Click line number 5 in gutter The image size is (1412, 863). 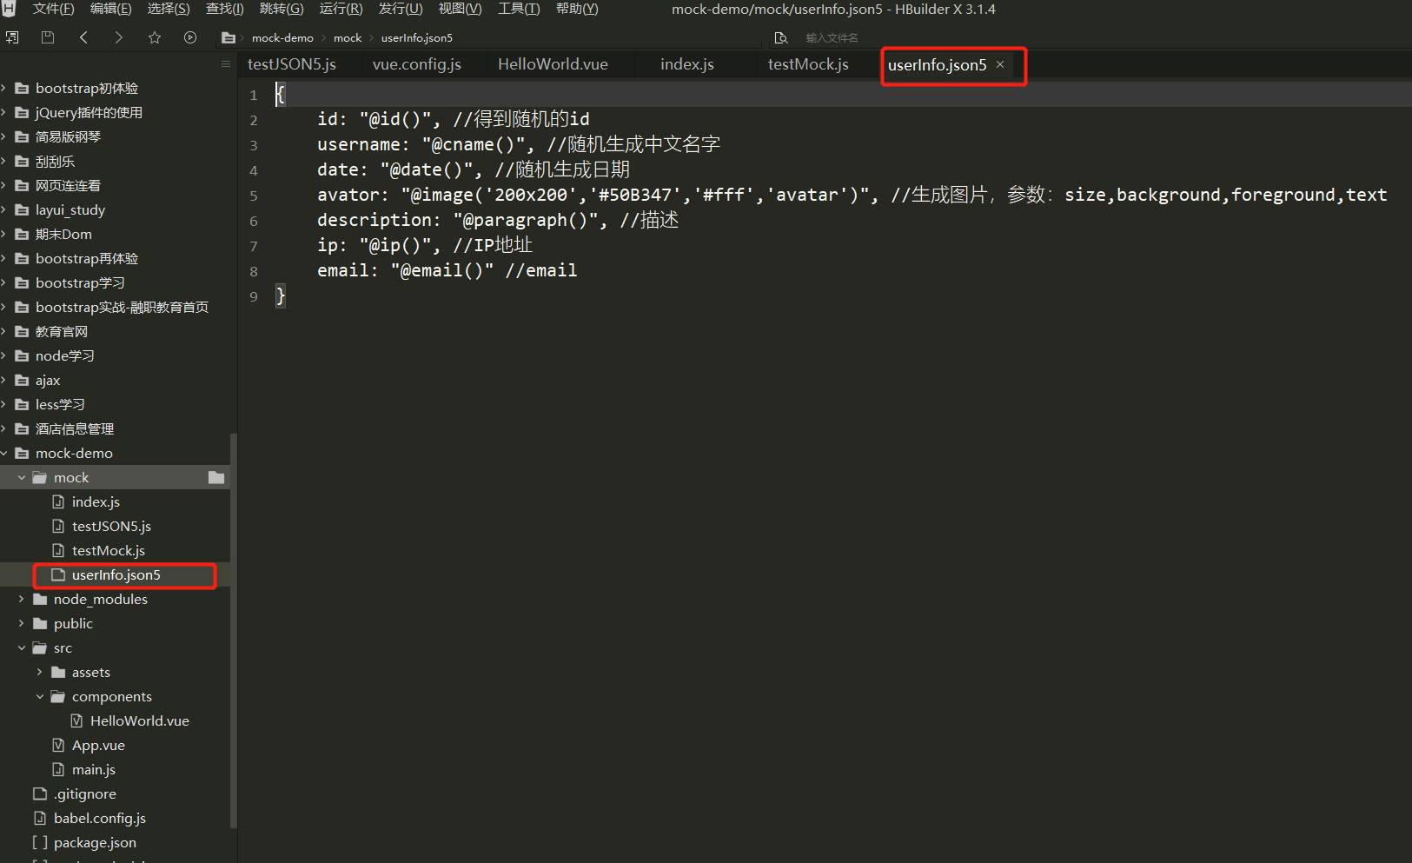(254, 196)
